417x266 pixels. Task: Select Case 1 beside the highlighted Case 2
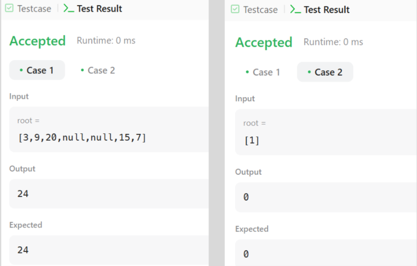(262, 72)
